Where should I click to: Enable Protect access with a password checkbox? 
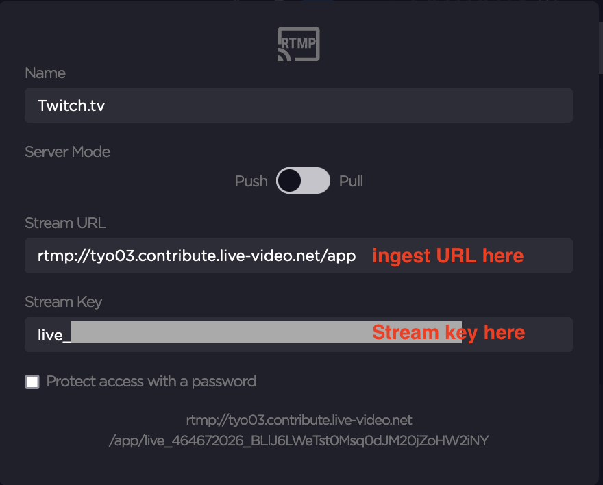tap(32, 382)
